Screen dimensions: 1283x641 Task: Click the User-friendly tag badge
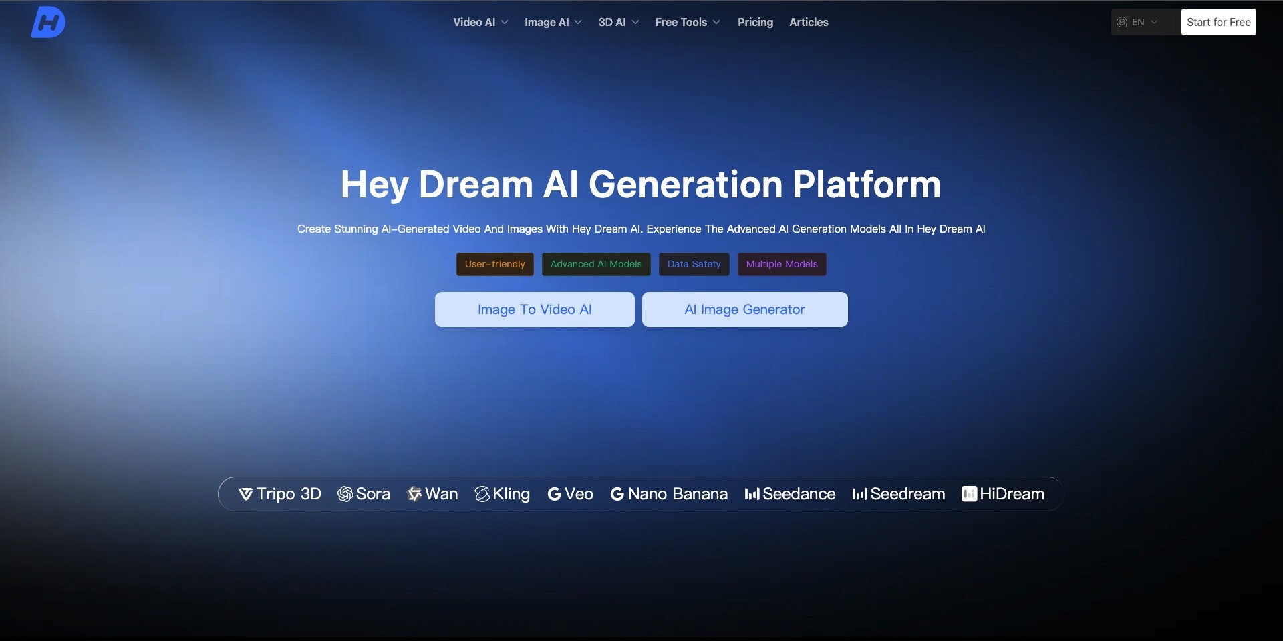coord(494,264)
